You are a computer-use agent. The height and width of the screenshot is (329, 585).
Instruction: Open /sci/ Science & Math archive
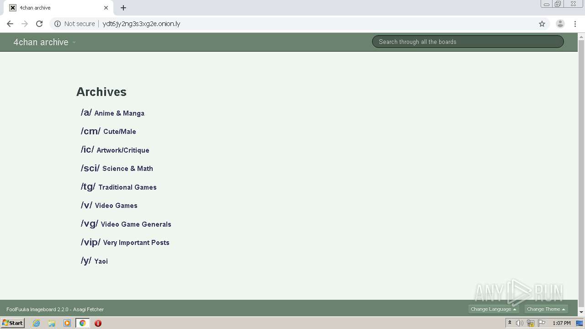(x=117, y=168)
